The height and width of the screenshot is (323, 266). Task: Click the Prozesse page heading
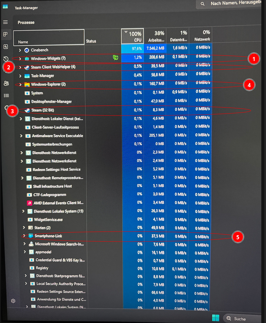26,22
